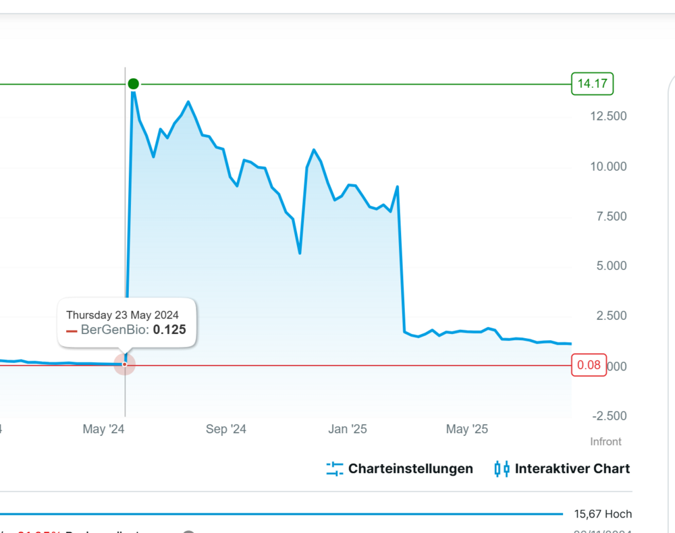Open the Charteinstellungen sliders icon
This screenshot has width=675, height=533.
[335, 469]
